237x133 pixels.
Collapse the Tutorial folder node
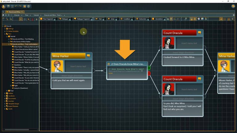pos(7,36)
